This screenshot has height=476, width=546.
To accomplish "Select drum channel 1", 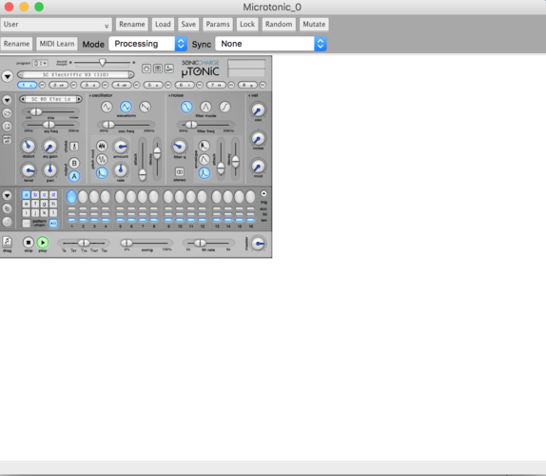I will pyautogui.click(x=27, y=85).
